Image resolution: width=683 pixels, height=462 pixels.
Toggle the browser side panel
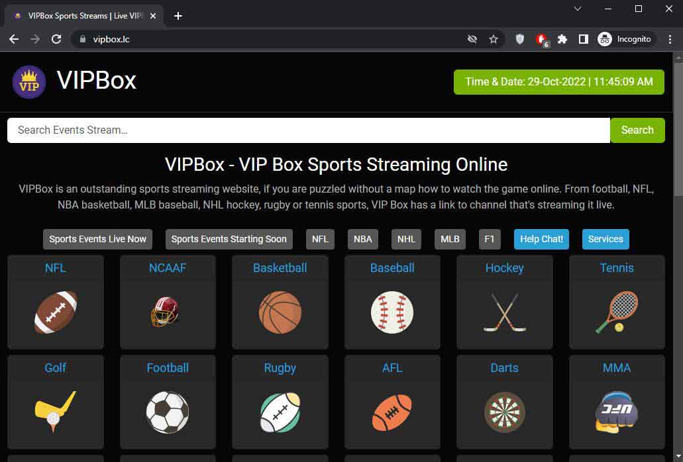[x=583, y=39]
